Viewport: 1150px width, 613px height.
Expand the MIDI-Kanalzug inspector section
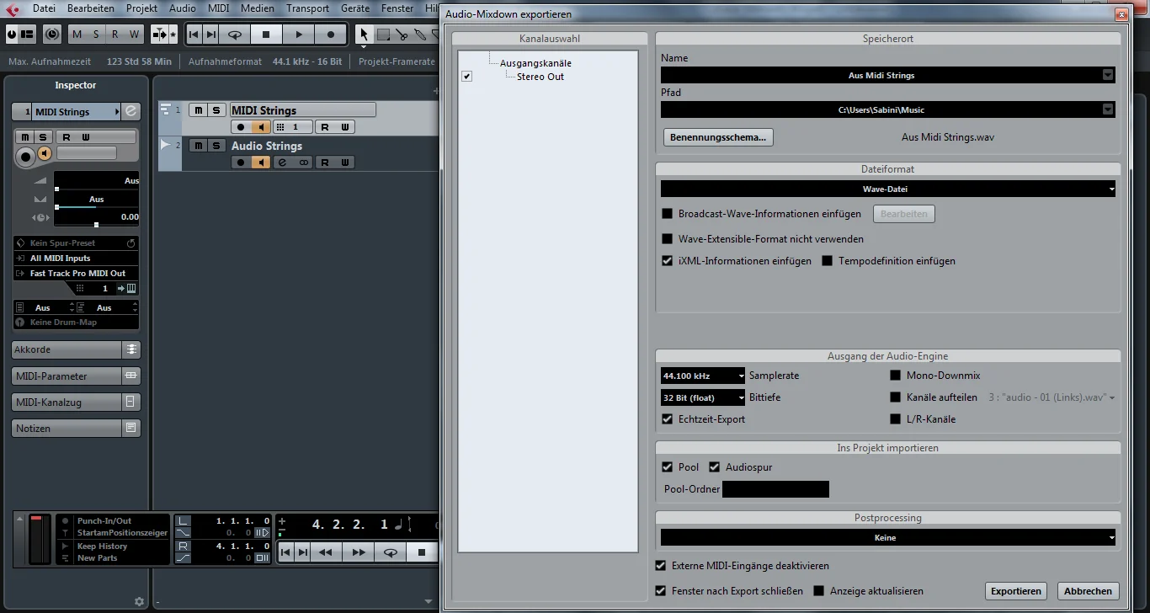tap(76, 402)
